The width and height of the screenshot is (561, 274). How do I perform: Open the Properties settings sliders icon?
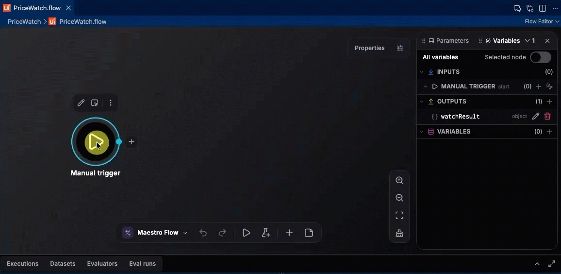(x=400, y=48)
